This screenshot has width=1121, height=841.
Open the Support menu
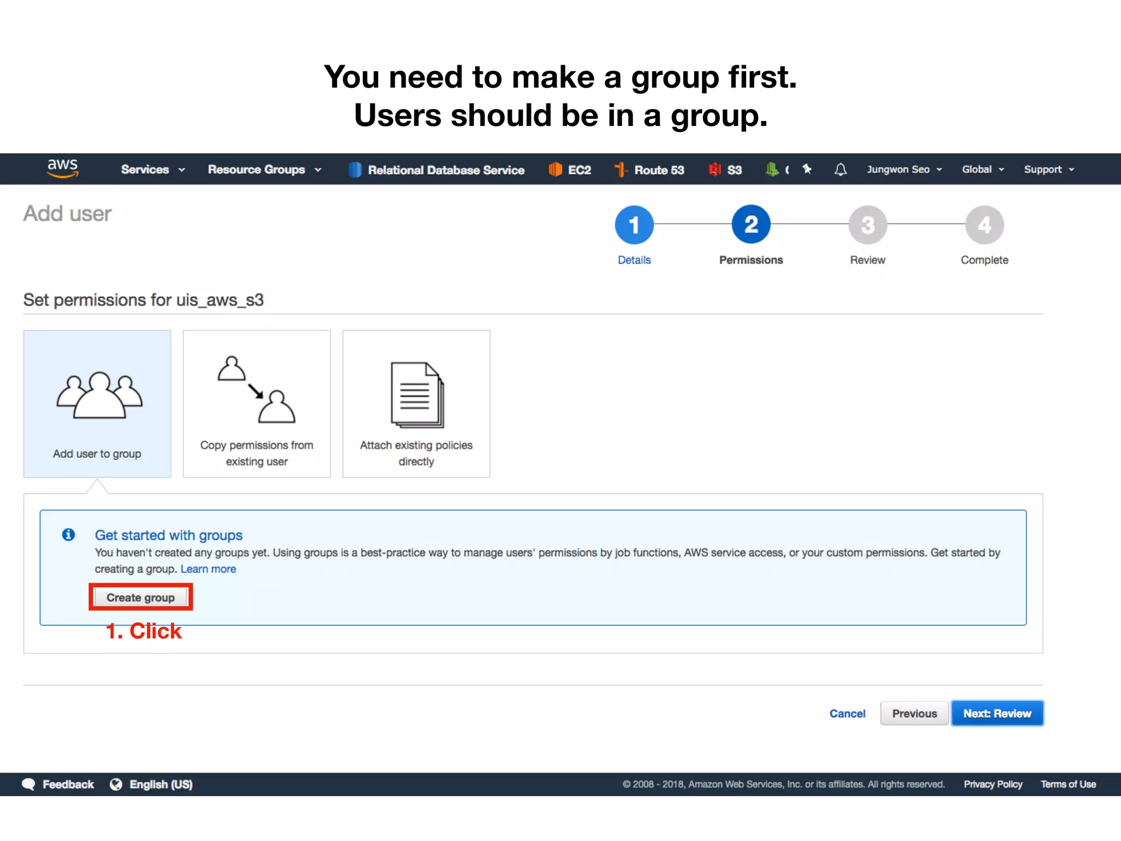(x=1049, y=169)
